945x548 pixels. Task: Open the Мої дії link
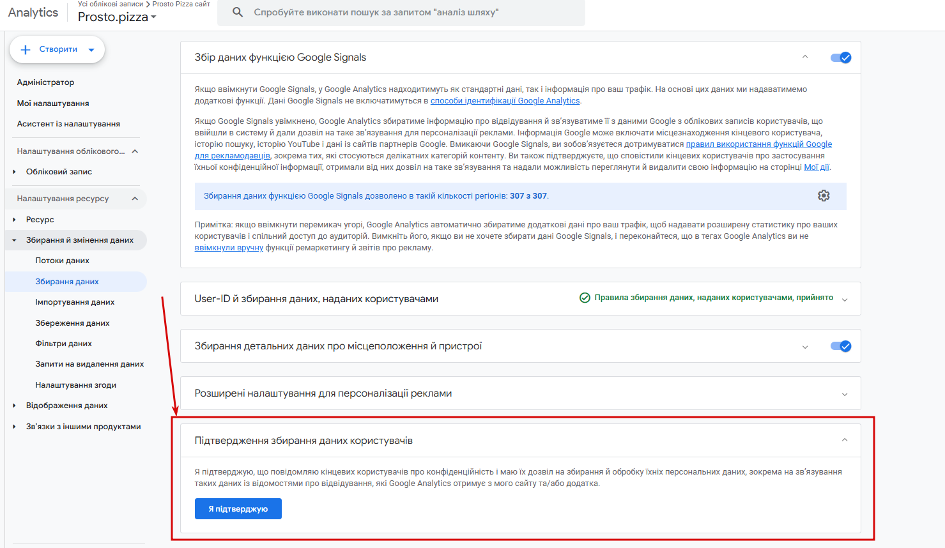point(817,167)
